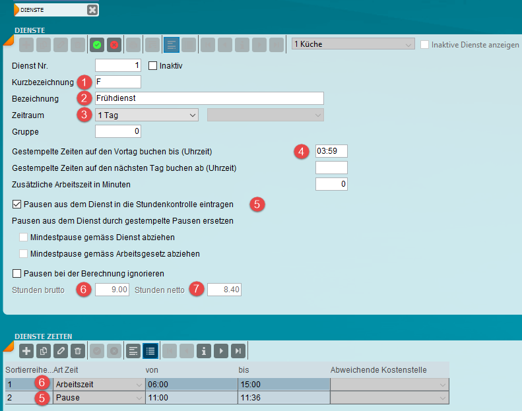Click the copy time entry icon
Image resolution: width=522 pixels, height=411 pixels.
coord(43,351)
